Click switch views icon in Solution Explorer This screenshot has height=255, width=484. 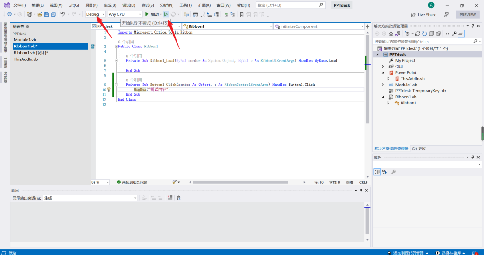pyautogui.click(x=398, y=34)
